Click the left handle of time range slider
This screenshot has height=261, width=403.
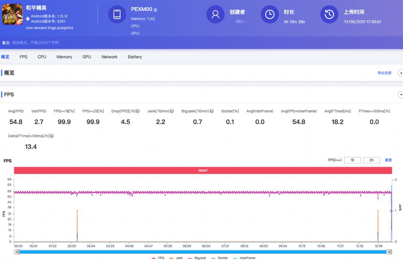click(x=17, y=252)
